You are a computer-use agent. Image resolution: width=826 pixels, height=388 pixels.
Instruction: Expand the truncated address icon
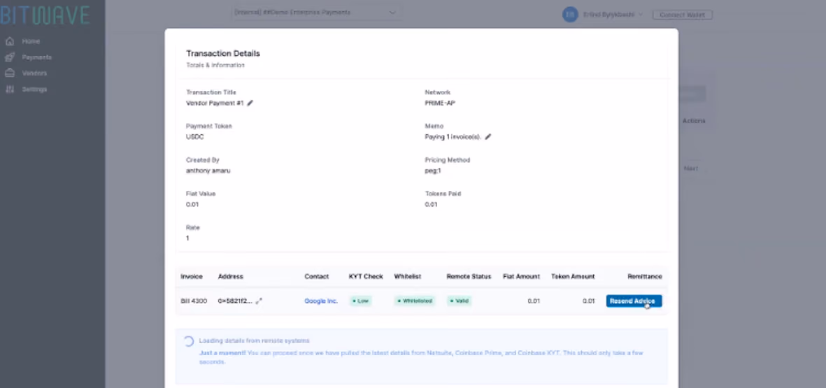click(x=259, y=301)
